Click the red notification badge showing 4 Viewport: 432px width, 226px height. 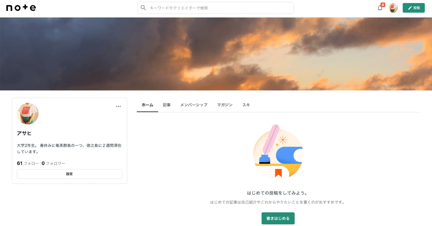[382, 4]
